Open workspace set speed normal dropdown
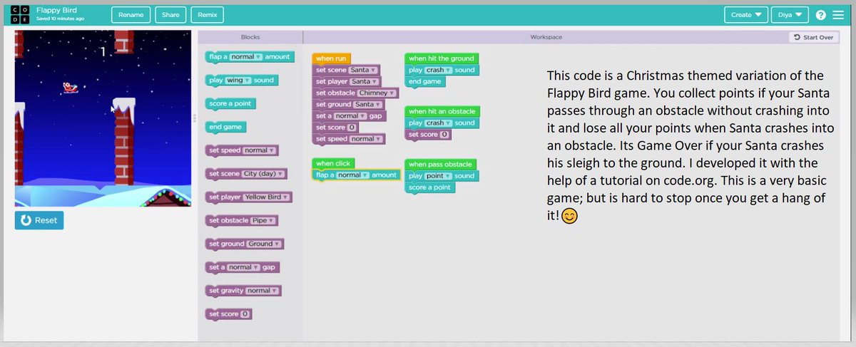Screen dimensions: 856x347 pos(365,139)
